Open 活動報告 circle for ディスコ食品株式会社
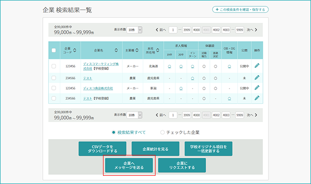This screenshot has width=311, height=184. click(x=204, y=88)
